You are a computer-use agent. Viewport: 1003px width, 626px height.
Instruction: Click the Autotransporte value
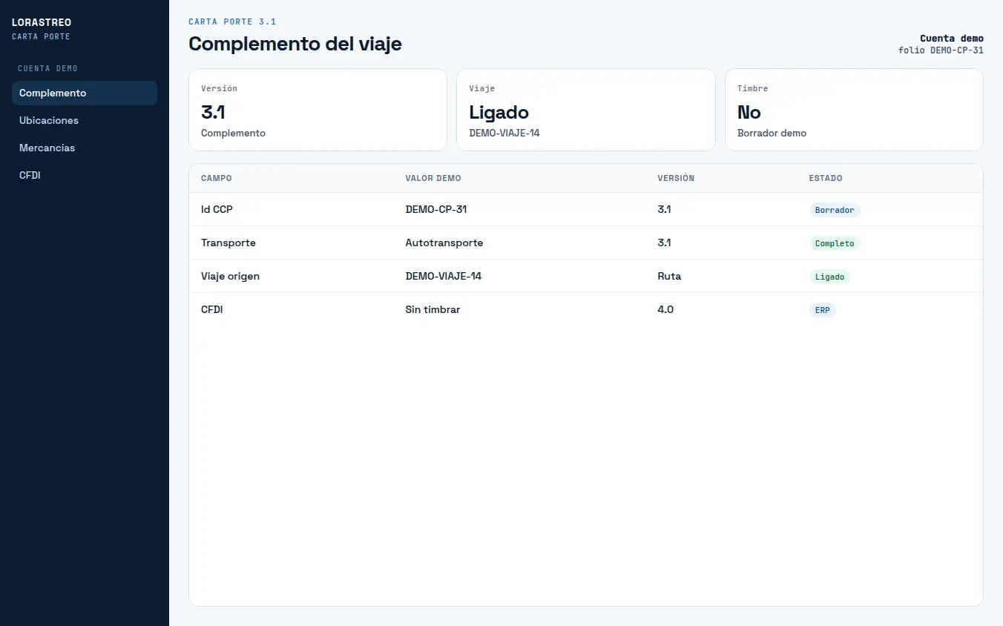pos(444,243)
